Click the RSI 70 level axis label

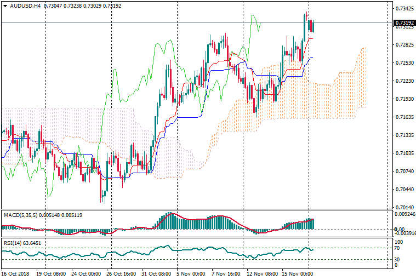coord(398,248)
